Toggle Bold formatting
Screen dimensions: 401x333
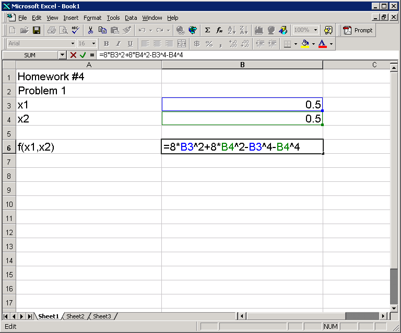point(106,44)
